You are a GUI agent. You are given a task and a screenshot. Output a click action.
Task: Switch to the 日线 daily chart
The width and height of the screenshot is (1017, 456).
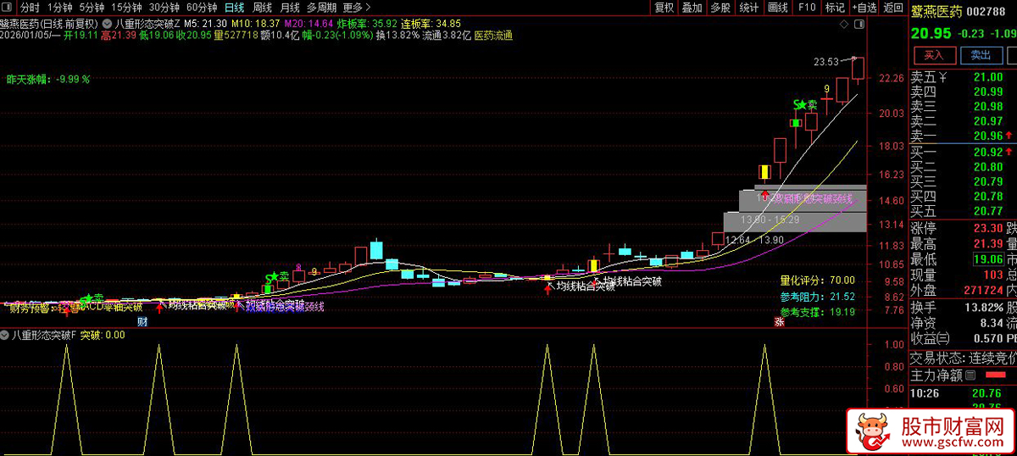point(234,8)
